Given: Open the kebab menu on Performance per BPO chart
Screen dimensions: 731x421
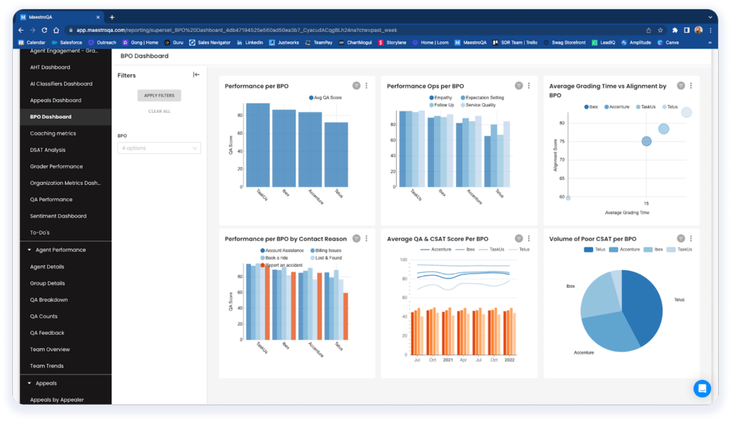Looking at the screenshot, I should [366, 85].
